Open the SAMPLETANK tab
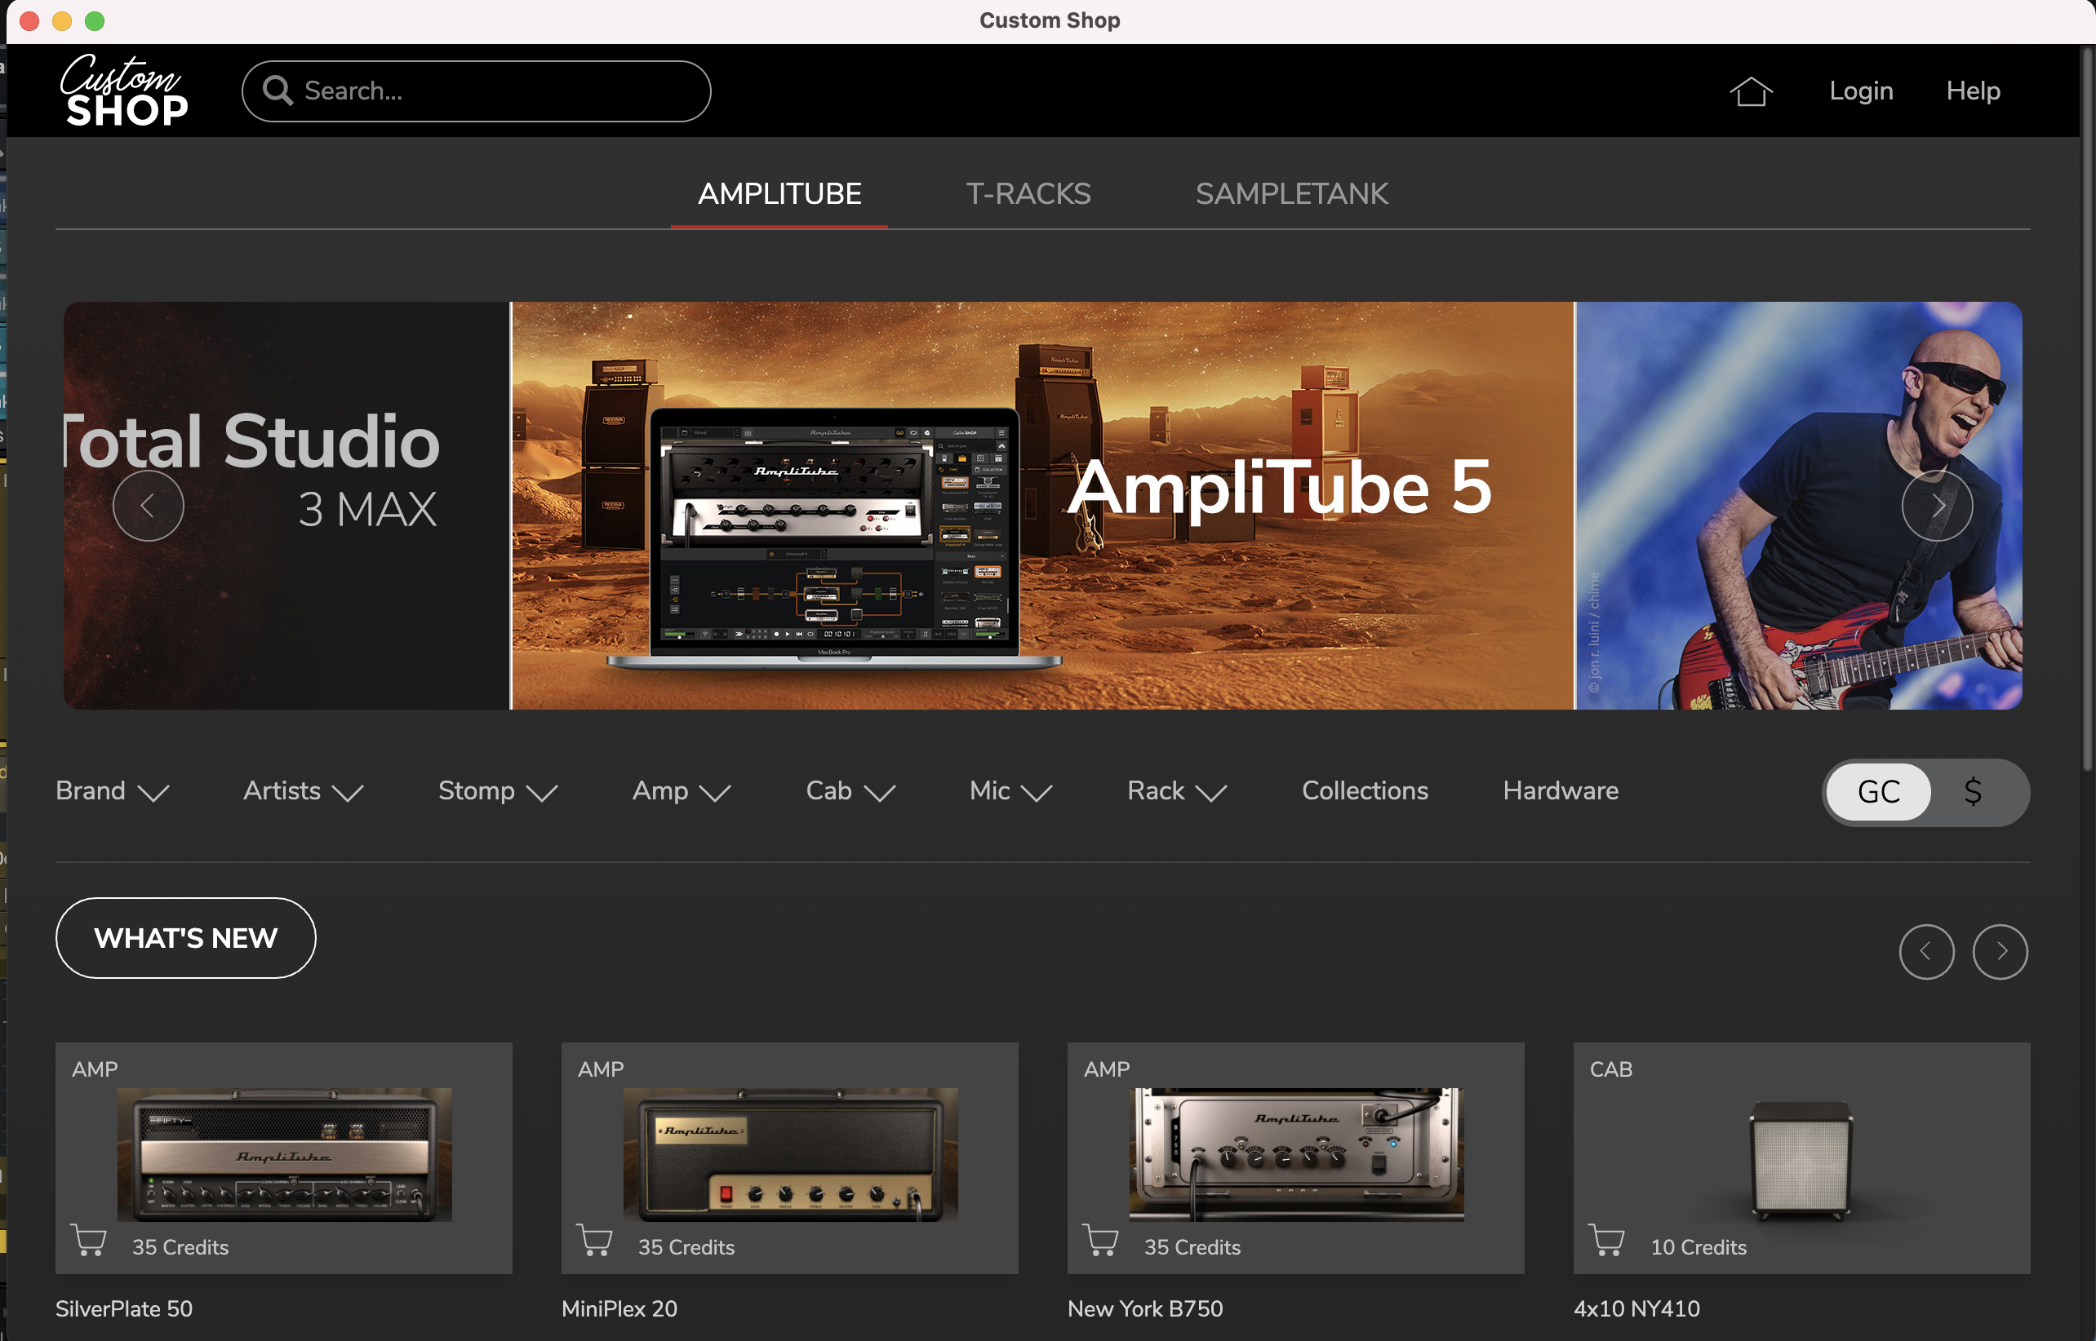The height and width of the screenshot is (1341, 2096). 1291,193
